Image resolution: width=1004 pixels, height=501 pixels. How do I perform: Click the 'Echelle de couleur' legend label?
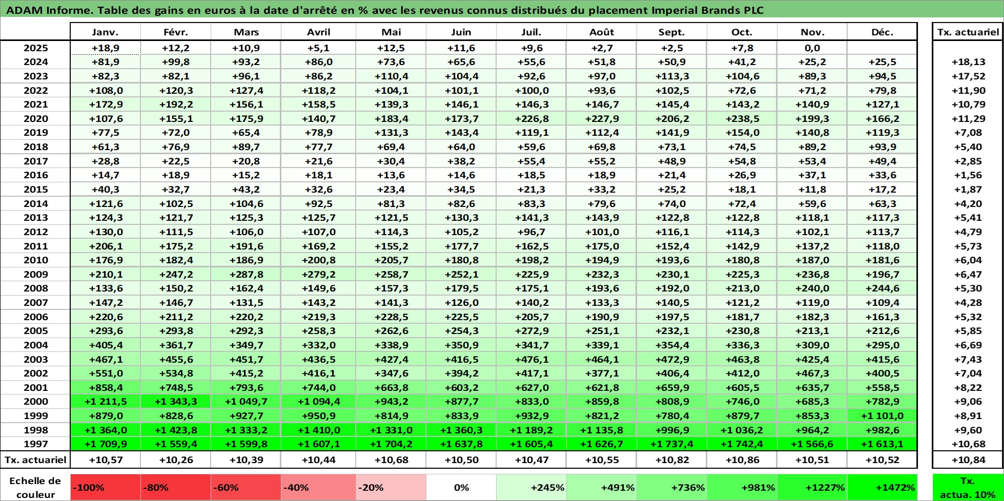click(x=35, y=487)
